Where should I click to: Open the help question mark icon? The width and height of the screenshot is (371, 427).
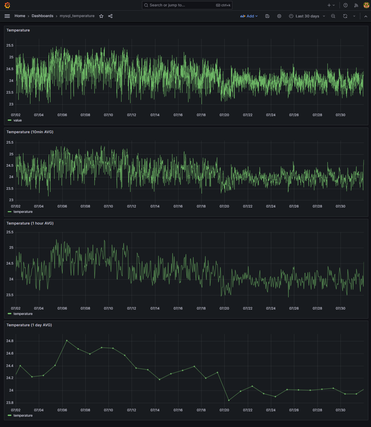click(346, 5)
